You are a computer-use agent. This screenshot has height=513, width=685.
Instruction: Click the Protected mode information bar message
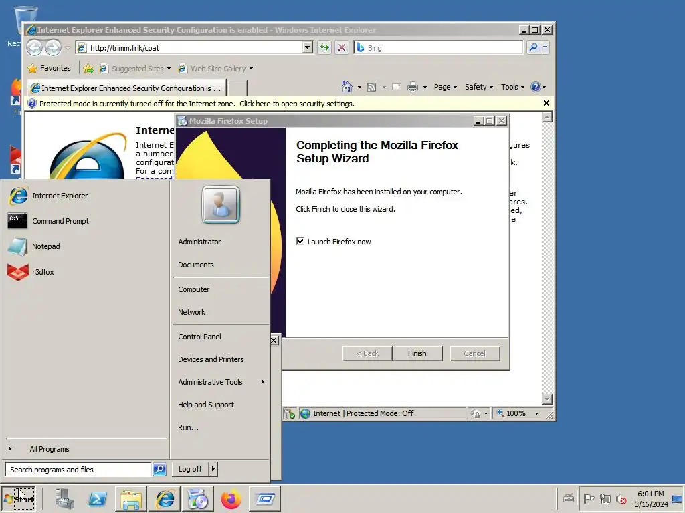197,104
